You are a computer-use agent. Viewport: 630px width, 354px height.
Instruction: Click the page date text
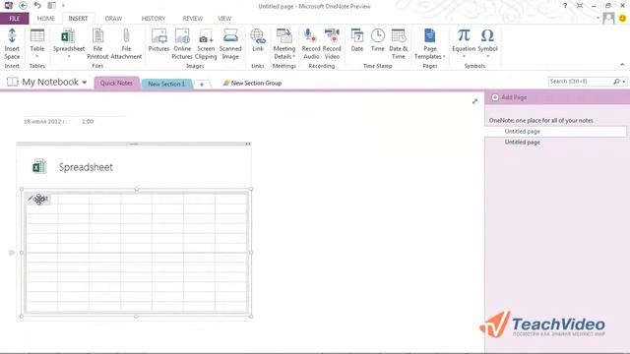(45, 121)
